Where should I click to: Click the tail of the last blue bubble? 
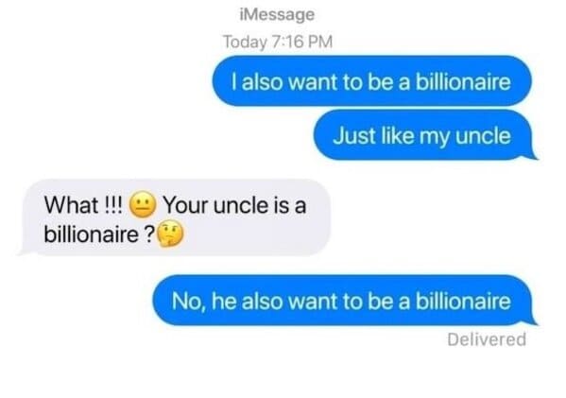(532, 320)
